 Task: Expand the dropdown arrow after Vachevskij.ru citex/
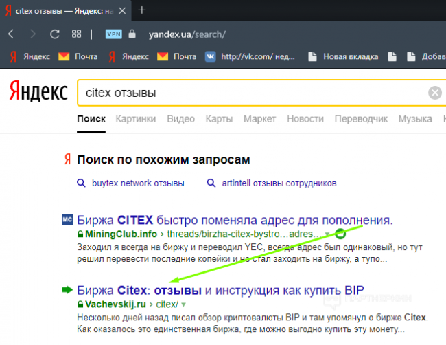click(183, 304)
